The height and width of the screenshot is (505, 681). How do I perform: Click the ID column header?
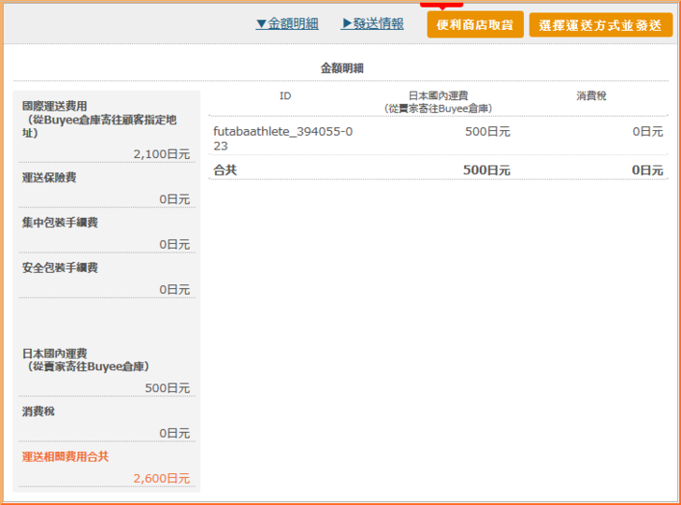tap(285, 96)
